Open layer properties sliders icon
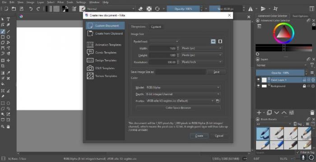Screen dimensions: 316x162 coord(292,113)
